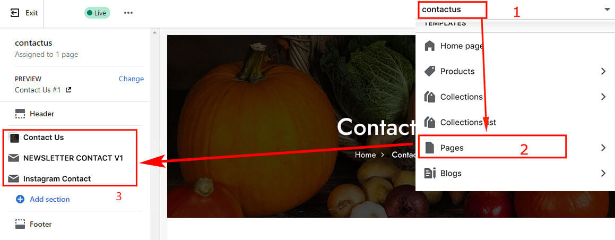Expand the Products submenu chevron
This screenshot has width=615, height=240.
click(x=603, y=71)
